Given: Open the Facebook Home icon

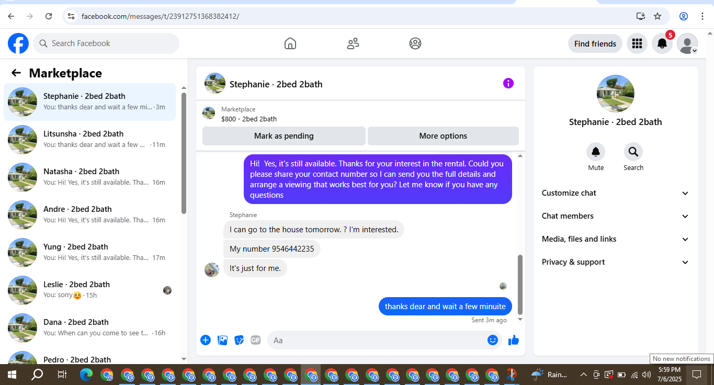Looking at the screenshot, I should point(290,43).
